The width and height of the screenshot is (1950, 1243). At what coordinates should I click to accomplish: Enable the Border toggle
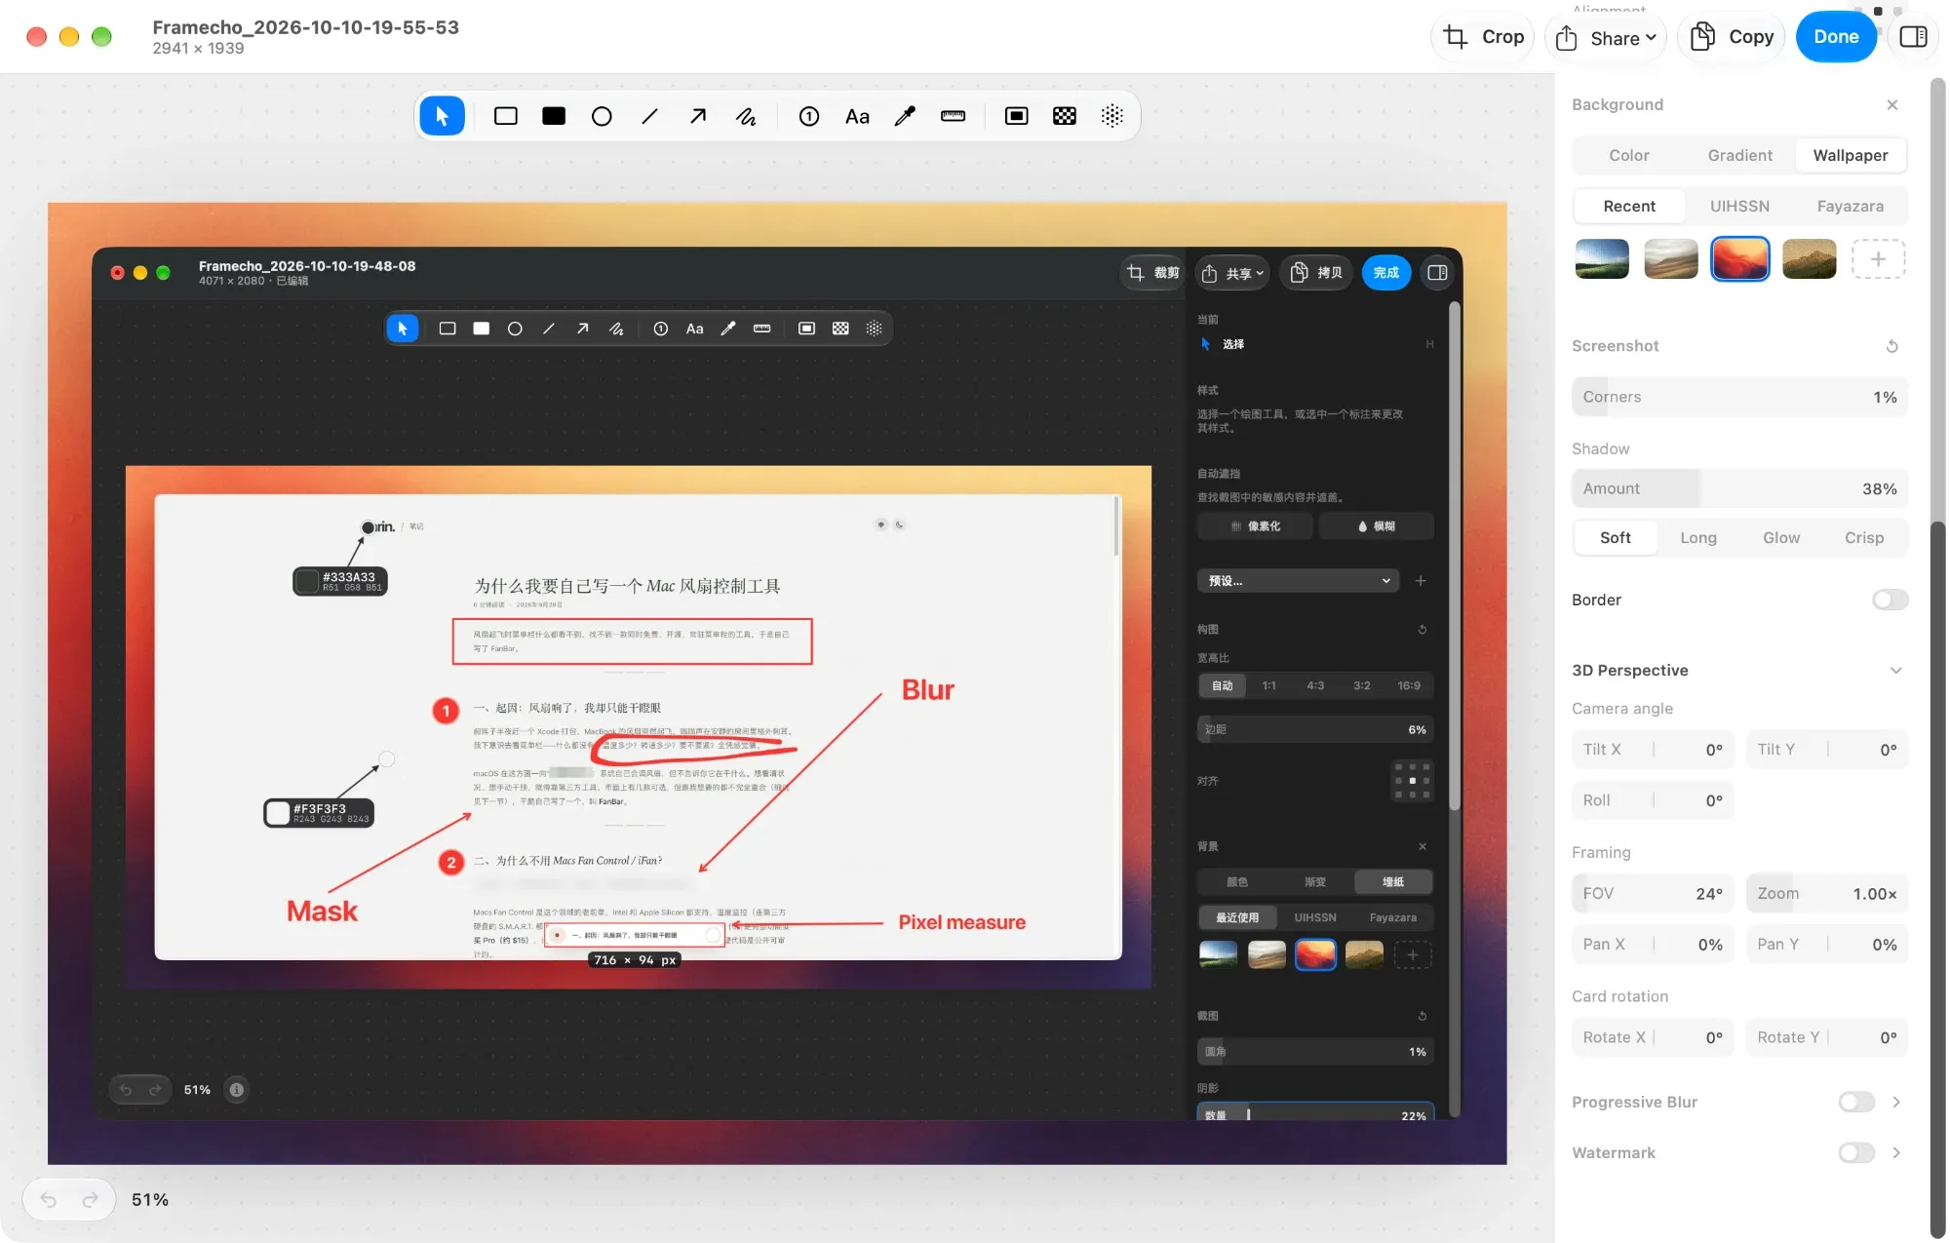tap(1889, 600)
